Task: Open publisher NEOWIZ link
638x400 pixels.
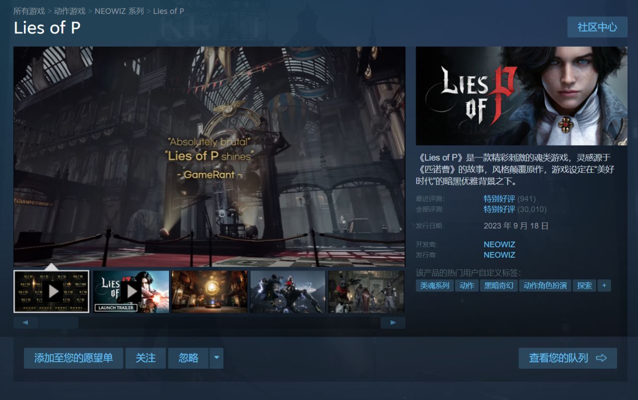Action: click(499, 255)
